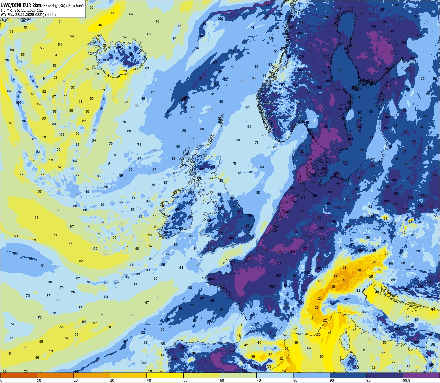
Task: Select the medium blue 90–95 legend segment
Action: tap(348, 375)
